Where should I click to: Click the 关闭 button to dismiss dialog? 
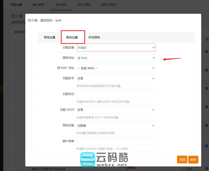pyautogui.click(x=182, y=160)
